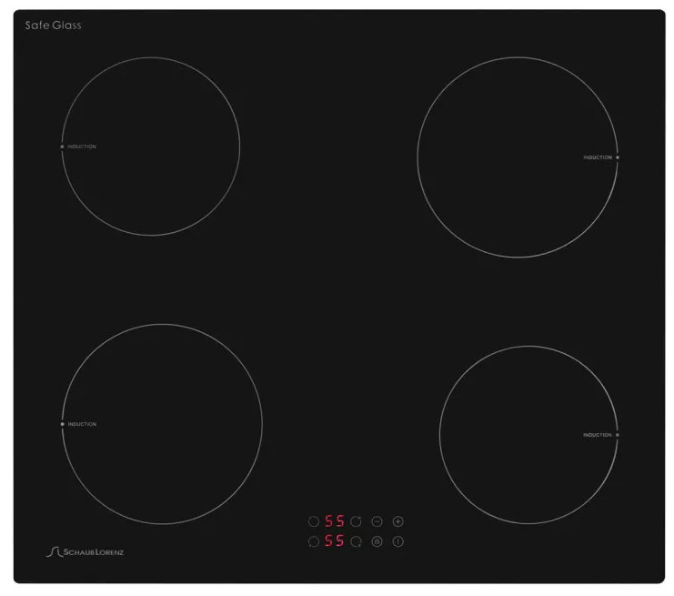The width and height of the screenshot is (674, 596).
Task: Click center of the front-right cooking zone
Action: click(529, 435)
